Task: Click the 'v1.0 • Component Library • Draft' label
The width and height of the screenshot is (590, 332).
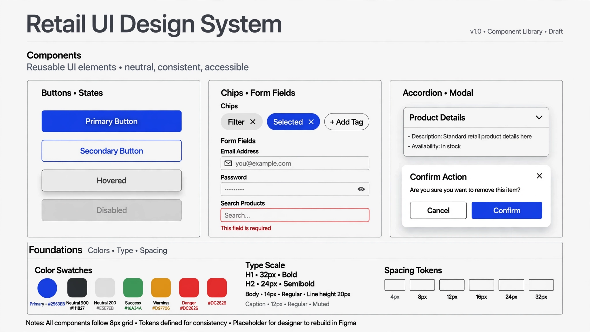Action: (516, 31)
